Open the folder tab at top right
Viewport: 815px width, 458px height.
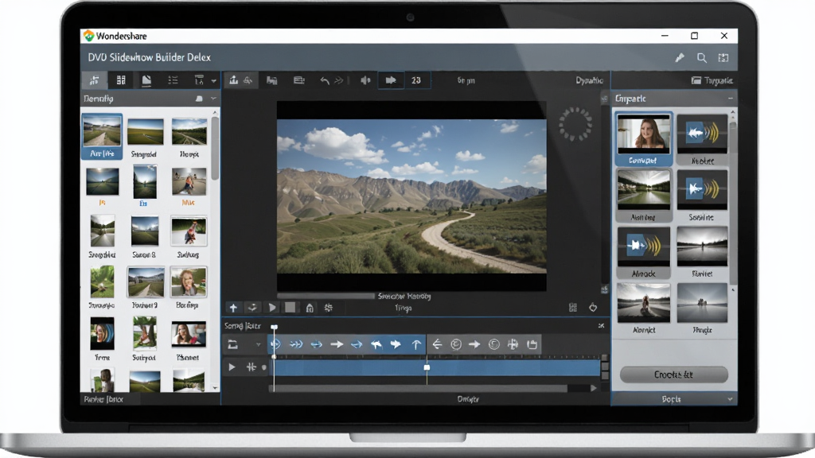[x=712, y=80]
